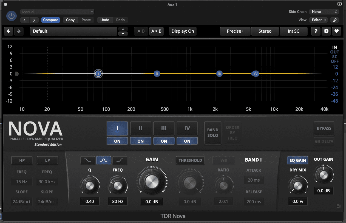
Task: Select the bell filter shape
Action: (104, 160)
